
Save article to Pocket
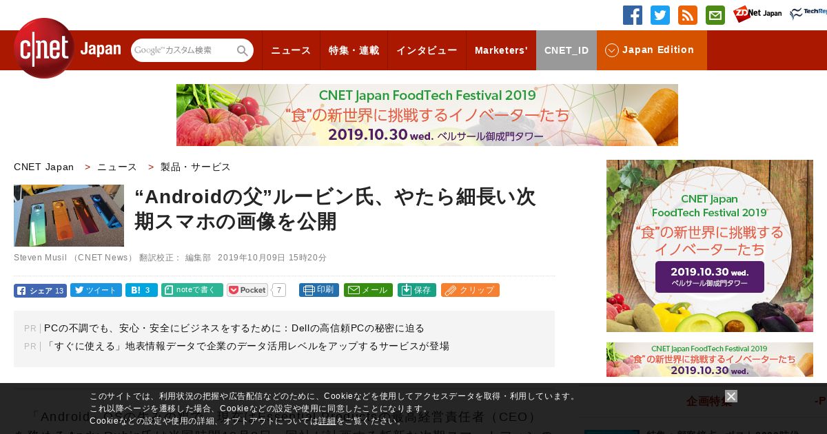[x=247, y=290]
